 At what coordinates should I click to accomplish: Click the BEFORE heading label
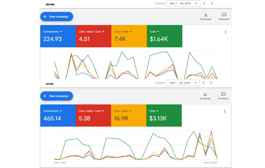click(x=50, y=4)
